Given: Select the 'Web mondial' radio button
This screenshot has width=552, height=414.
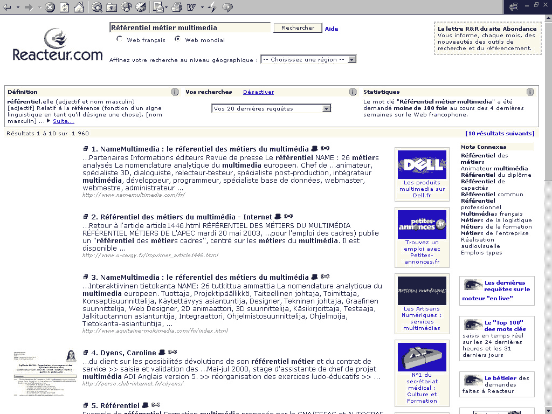Looking at the screenshot, I should click(x=177, y=39).
